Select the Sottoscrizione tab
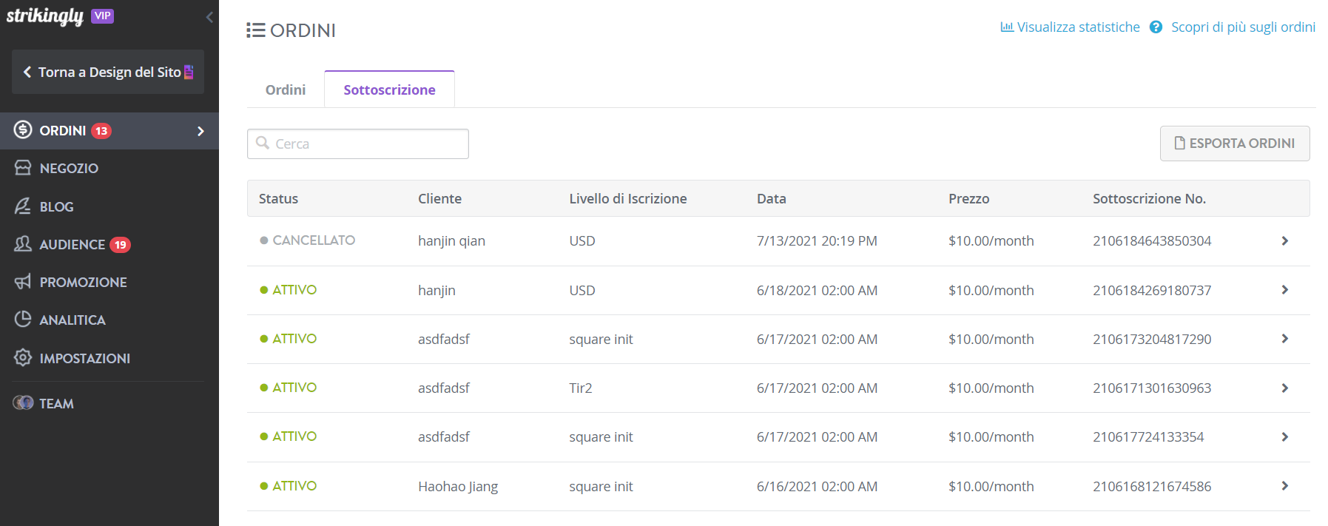Screen dimensions: 1328x526 (389, 90)
